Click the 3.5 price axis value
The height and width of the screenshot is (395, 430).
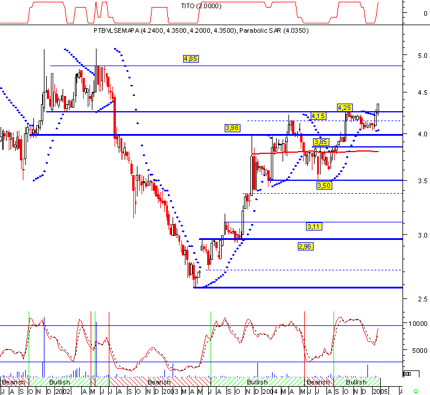(x=422, y=181)
